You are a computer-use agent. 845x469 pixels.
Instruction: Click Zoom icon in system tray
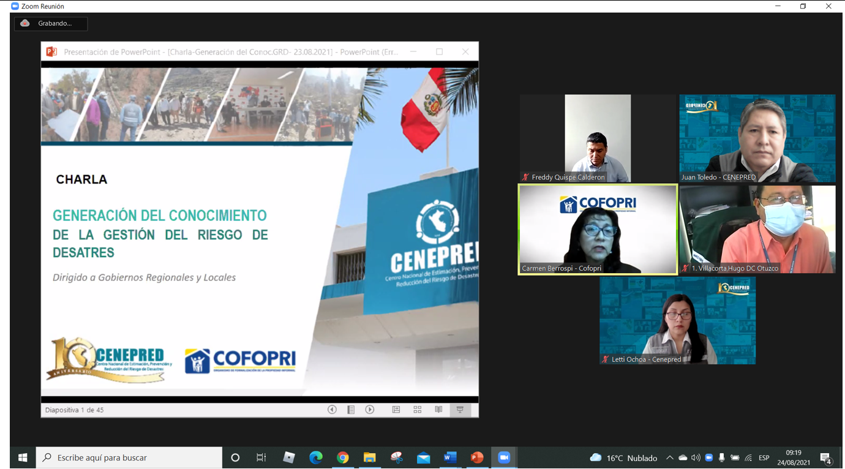point(709,457)
